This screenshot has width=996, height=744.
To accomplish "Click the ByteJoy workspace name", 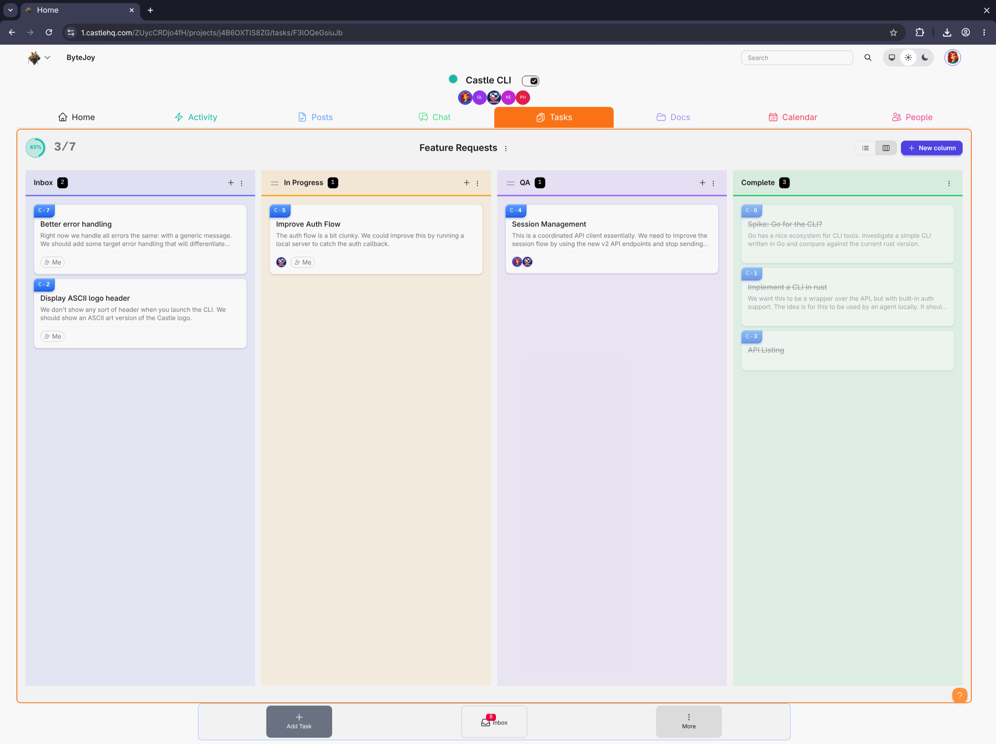I will pyautogui.click(x=81, y=58).
